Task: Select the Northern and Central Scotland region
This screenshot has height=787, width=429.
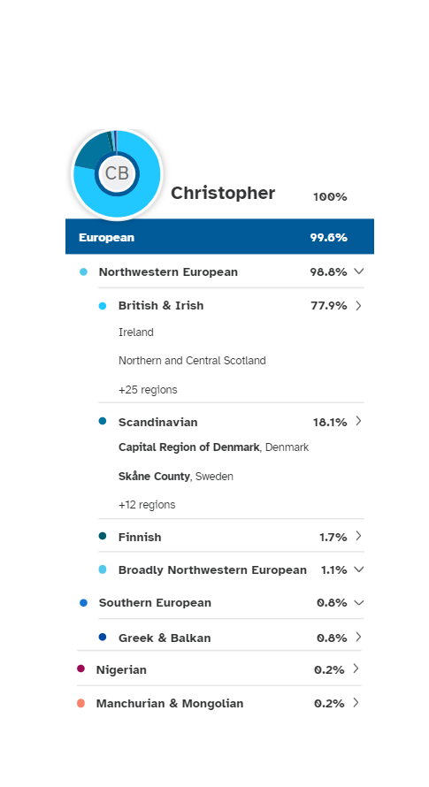Action: point(192,361)
